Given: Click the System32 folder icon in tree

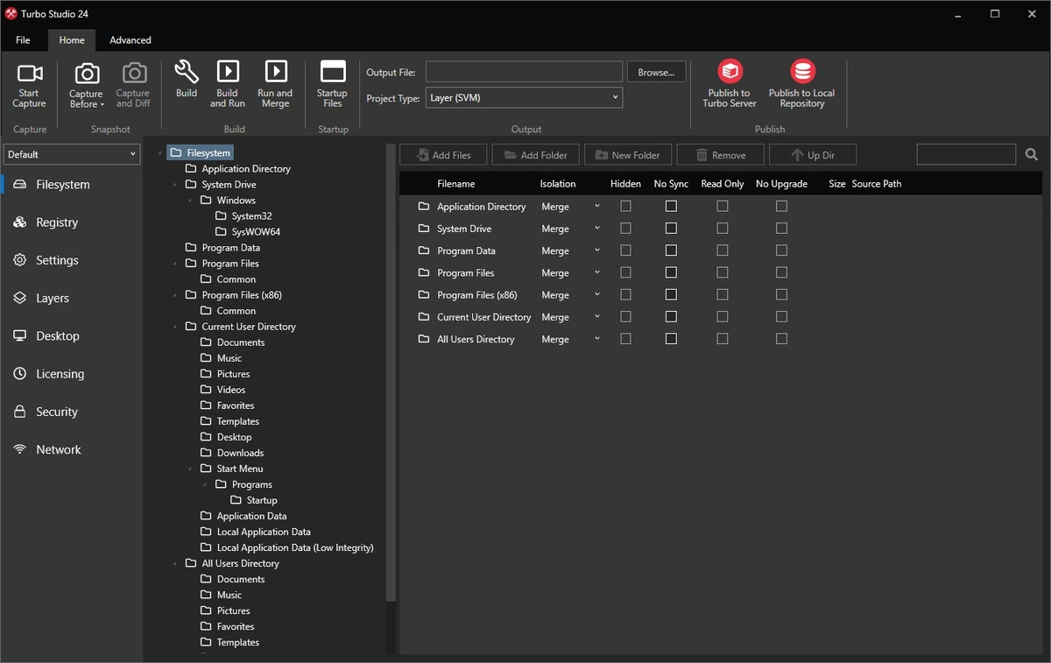Looking at the screenshot, I should point(221,216).
